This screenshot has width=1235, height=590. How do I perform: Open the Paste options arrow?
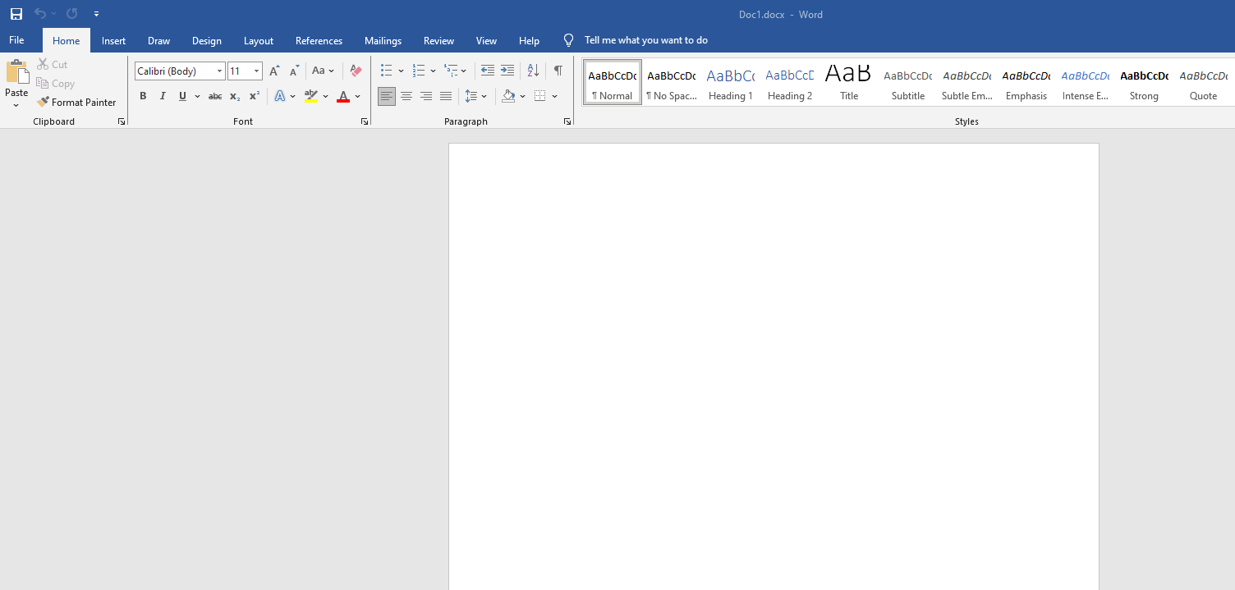click(16, 105)
